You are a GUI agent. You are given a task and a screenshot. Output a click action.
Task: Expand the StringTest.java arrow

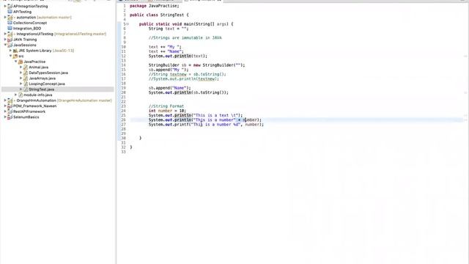coord(21,89)
